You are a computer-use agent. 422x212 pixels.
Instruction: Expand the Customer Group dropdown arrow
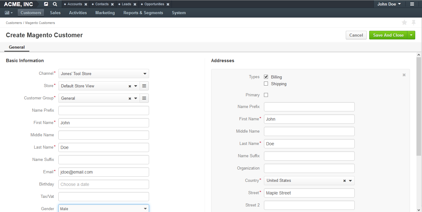(x=136, y=98)
